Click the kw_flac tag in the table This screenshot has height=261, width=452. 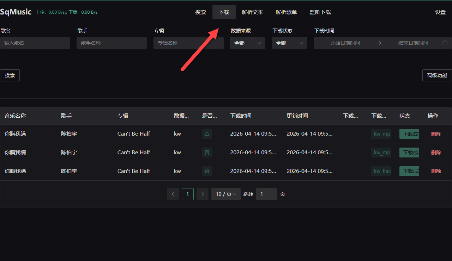click(x=381, y=171)
